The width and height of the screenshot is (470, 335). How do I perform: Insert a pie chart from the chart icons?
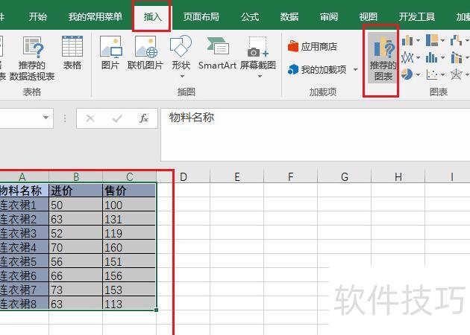pos(407,74)
